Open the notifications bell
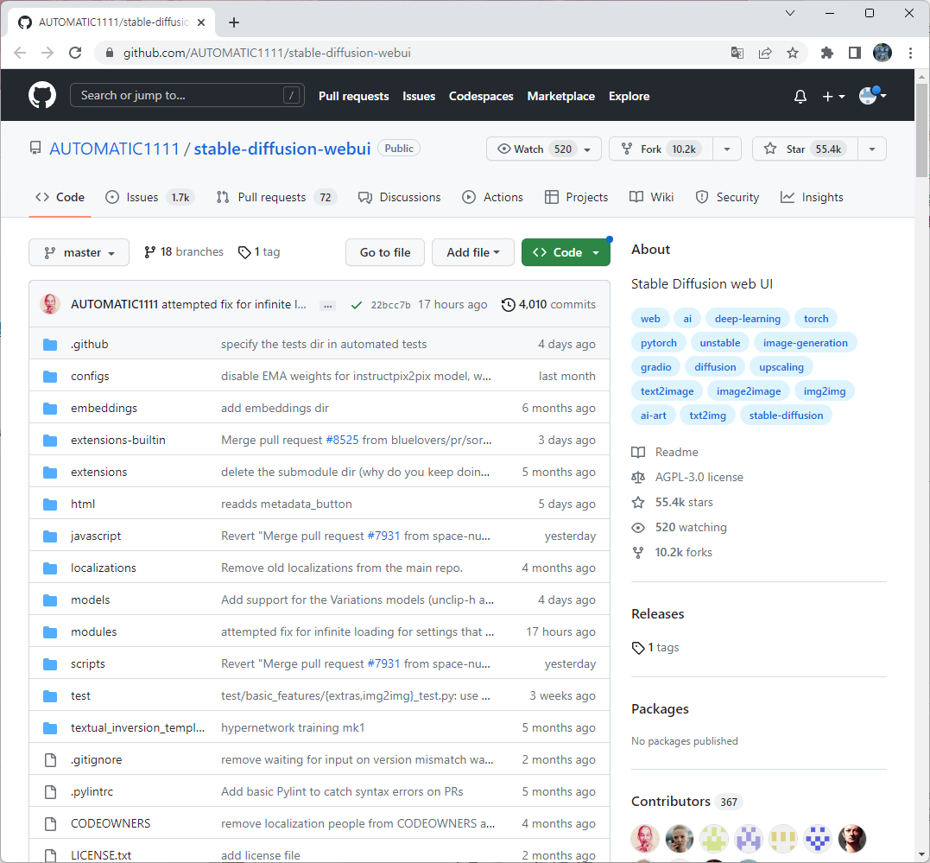 800,96
